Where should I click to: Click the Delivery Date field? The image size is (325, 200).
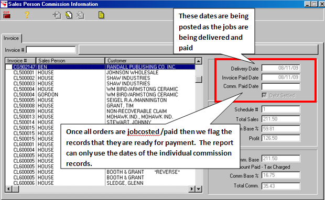(280, 68)
